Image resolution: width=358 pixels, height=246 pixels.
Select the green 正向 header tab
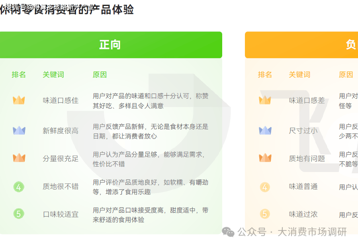(x=110, y=45)
